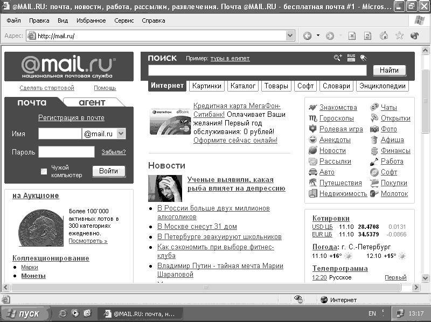Switch to the Каталог search tab
431x322 pixels.
click(243, 86)
